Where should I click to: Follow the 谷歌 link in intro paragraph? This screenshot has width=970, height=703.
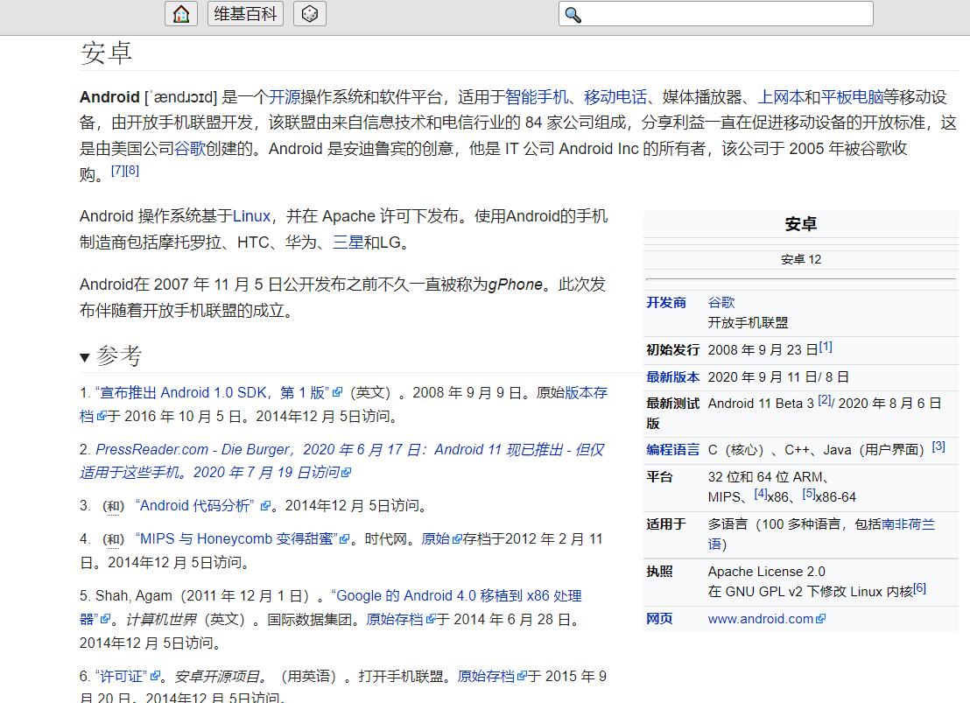coord(190,149)
